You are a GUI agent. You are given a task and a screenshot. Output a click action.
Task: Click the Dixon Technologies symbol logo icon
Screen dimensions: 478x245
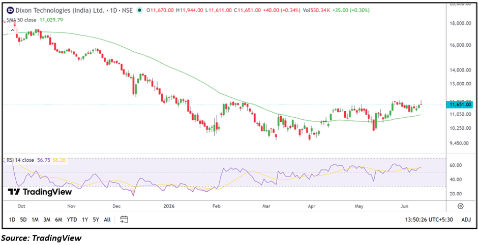[10, 10]
